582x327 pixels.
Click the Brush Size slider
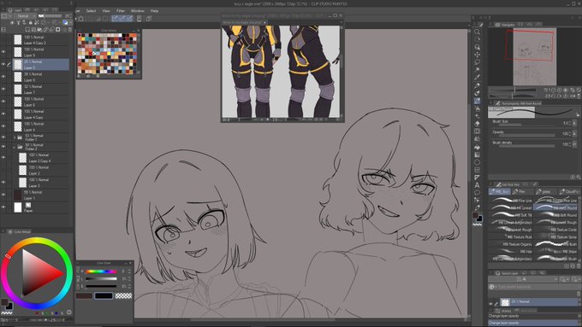tap(526, 125)
